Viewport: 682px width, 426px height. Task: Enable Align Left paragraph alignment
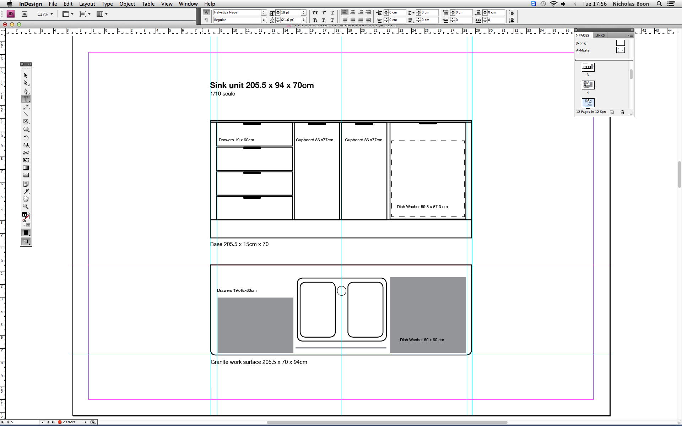click(345, 12)
